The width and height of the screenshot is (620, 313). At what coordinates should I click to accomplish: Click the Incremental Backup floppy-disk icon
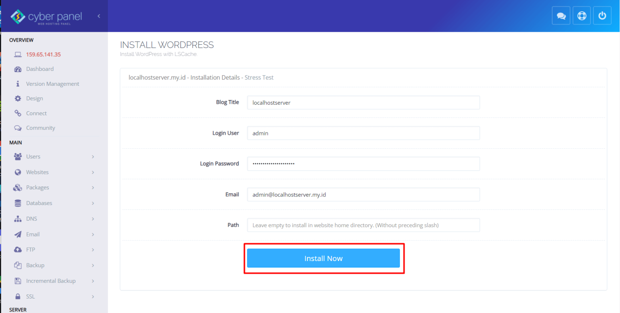pyautogui.click(x=18, y=281)
